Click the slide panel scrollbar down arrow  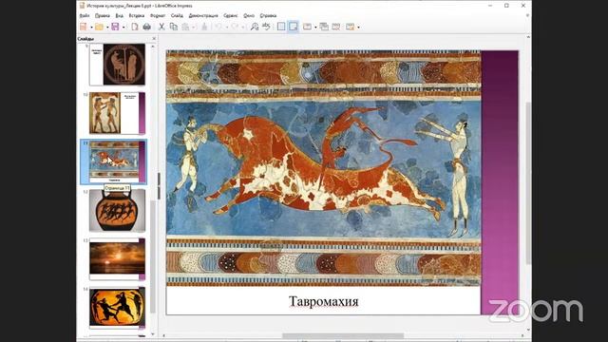[x=153, y=333]
